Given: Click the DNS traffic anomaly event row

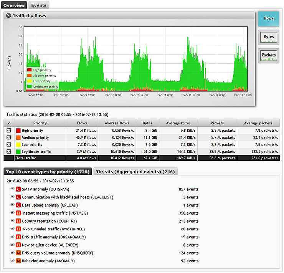Looking at the screenshot, I should click(x=54, y=237).
